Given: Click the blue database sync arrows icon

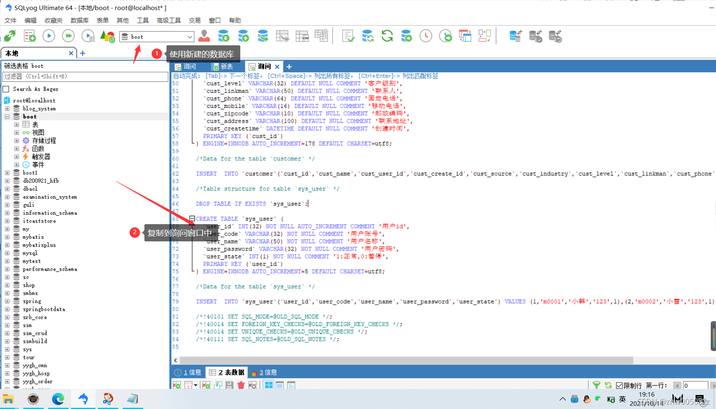Looking at the screenshot, I should tap(515, 36).
